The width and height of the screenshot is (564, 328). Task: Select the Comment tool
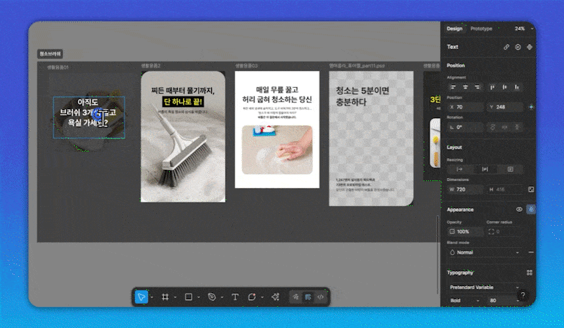[252, 297]
